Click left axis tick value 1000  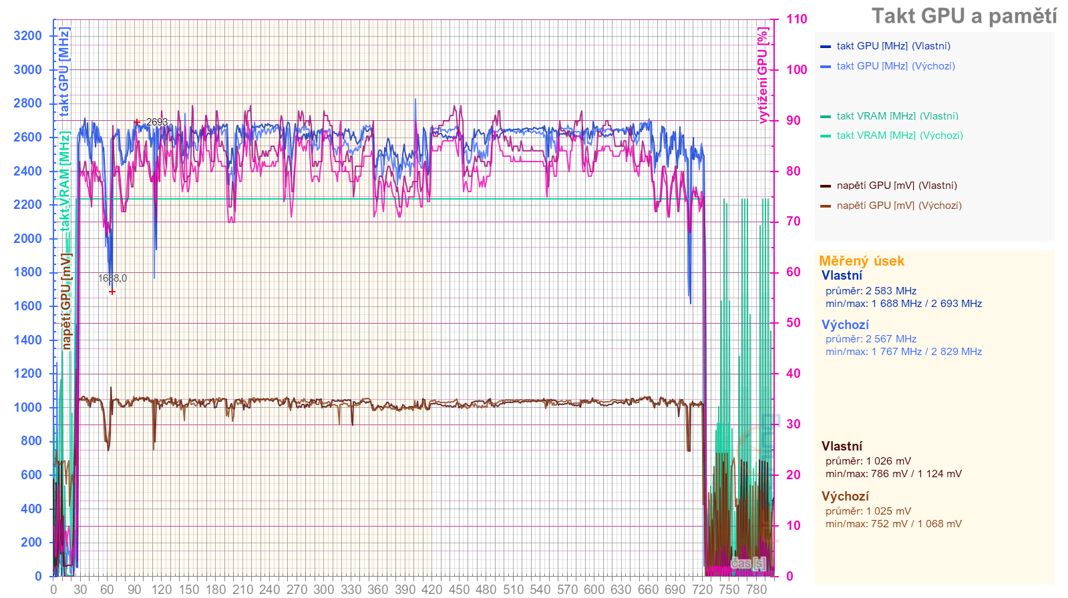27,408
